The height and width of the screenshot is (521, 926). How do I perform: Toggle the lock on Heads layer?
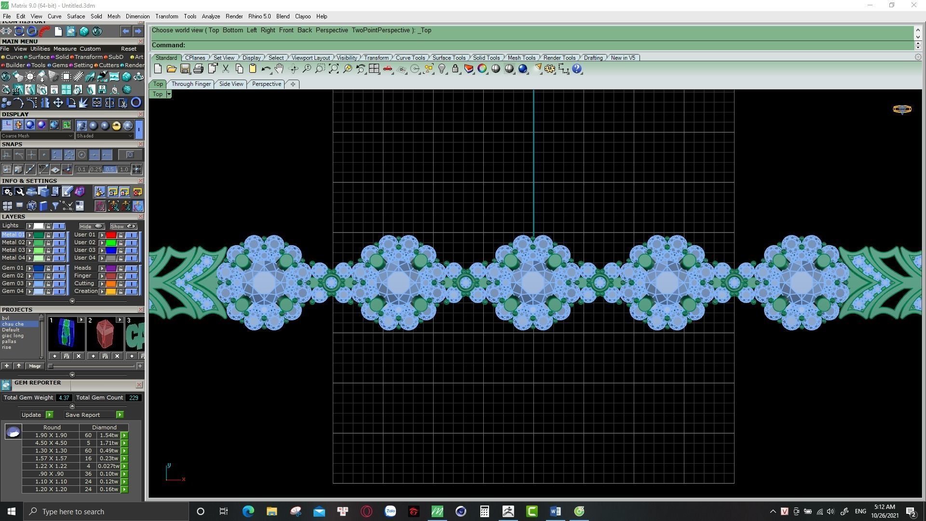(x=121, y=268)
